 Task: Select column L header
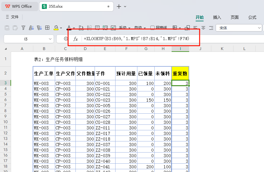tap(244, 48)
